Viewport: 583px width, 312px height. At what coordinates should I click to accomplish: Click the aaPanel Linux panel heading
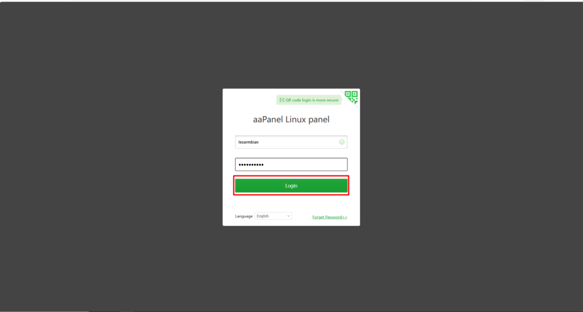click(x=291, y=120)
